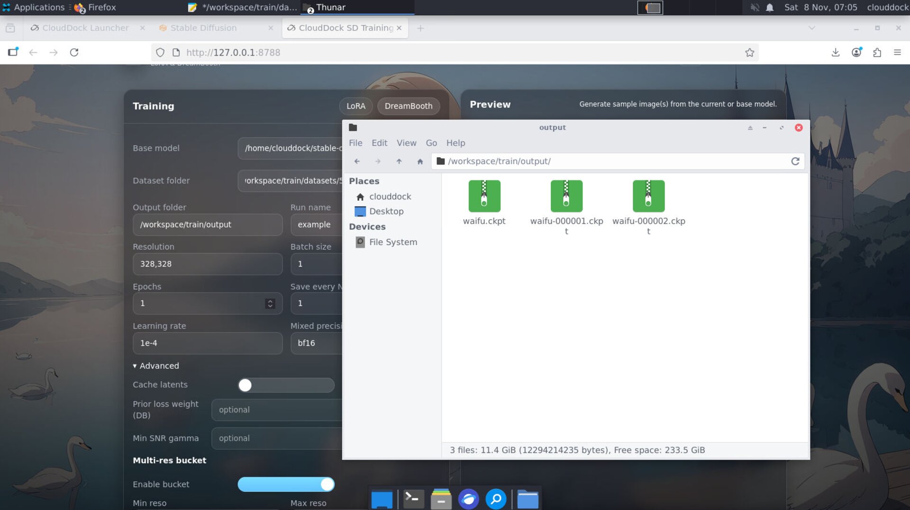Open the list all tabs dropdown
This screenshot has height=510, width=910.
[x=811, y=28]
